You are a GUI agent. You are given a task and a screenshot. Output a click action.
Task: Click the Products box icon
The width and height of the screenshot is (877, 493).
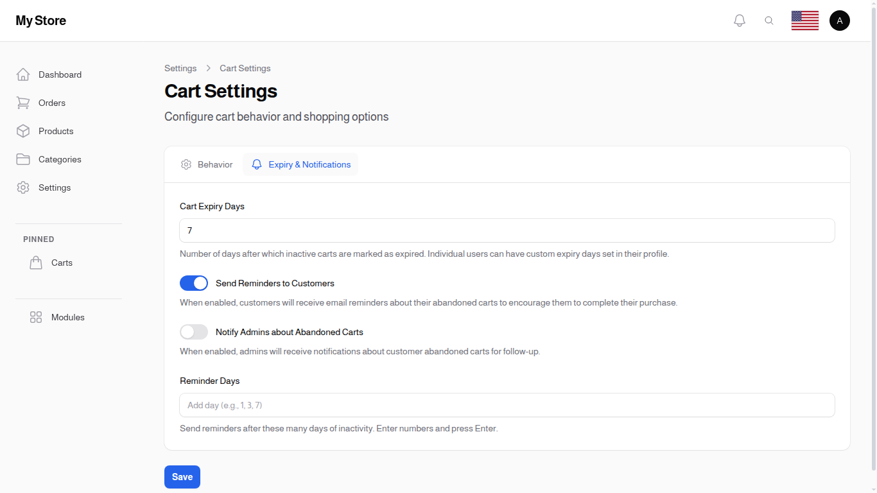pyautogui.click(x=23, y=130)
